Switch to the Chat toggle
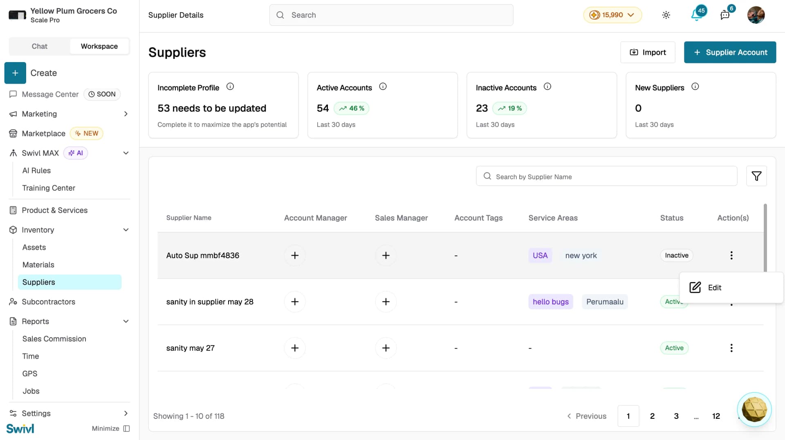This screenshot has width=785, height=440. tap(39, 46)
